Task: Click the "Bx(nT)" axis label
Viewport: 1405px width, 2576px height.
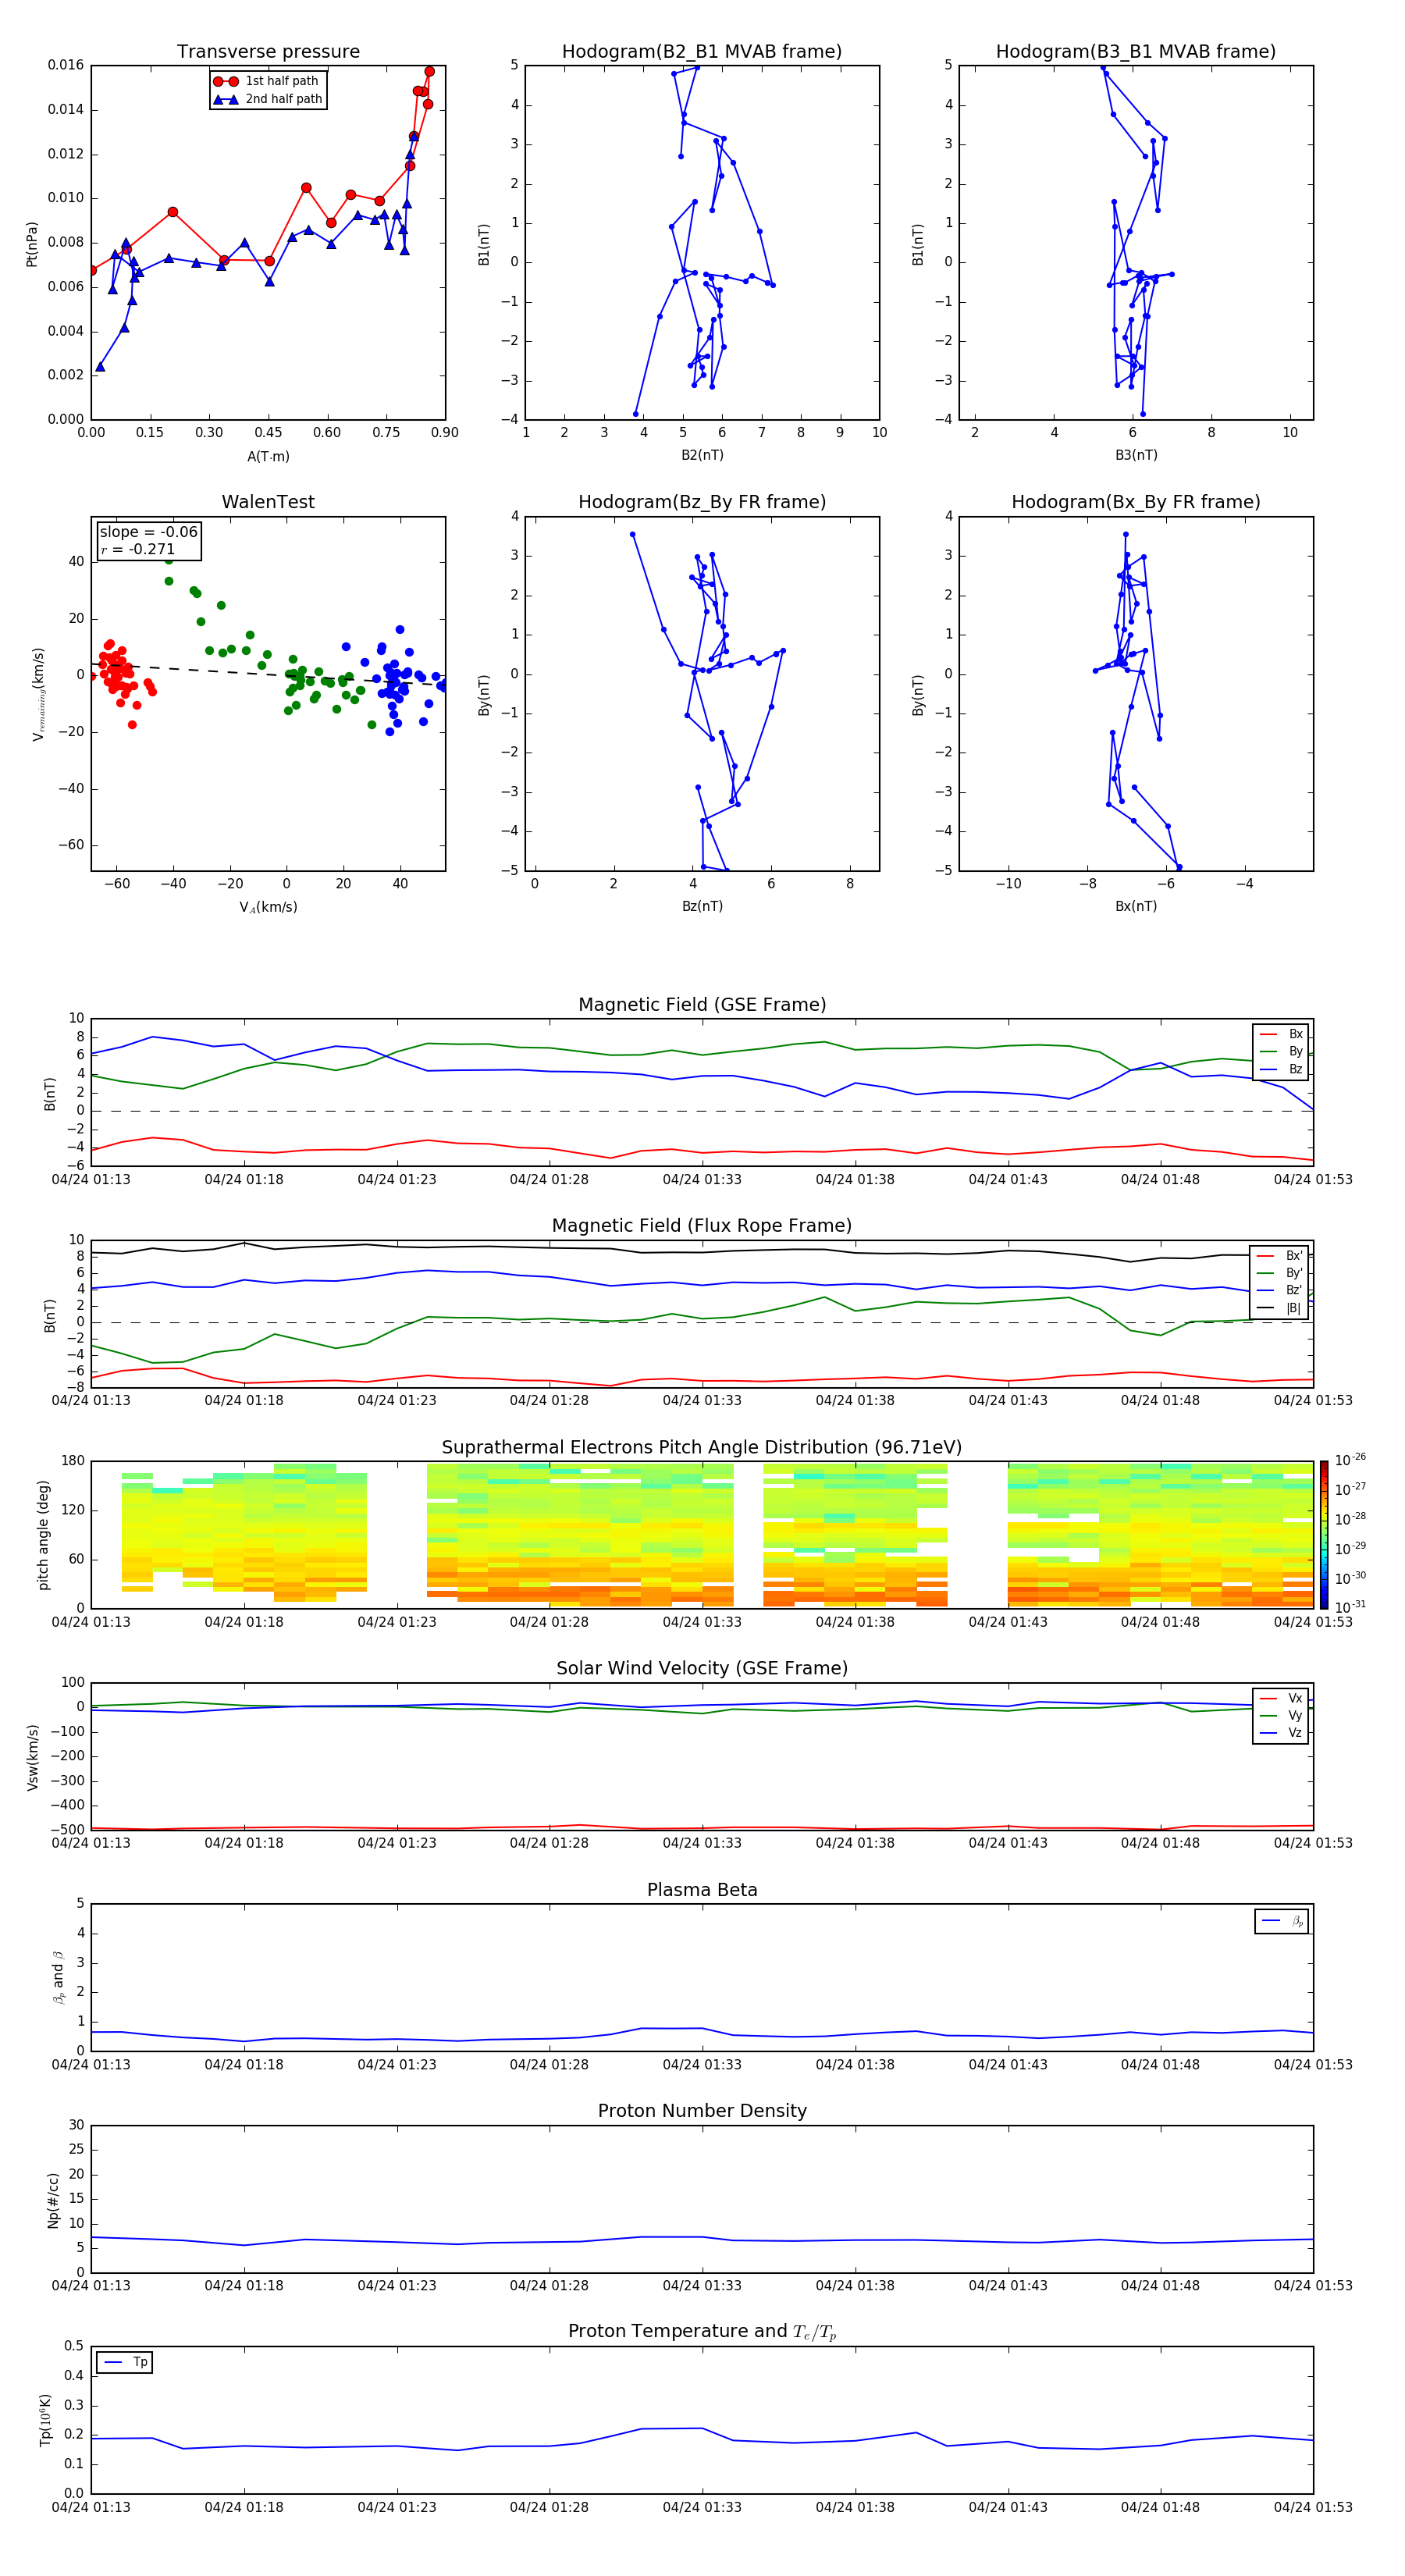Action: 1136,906
